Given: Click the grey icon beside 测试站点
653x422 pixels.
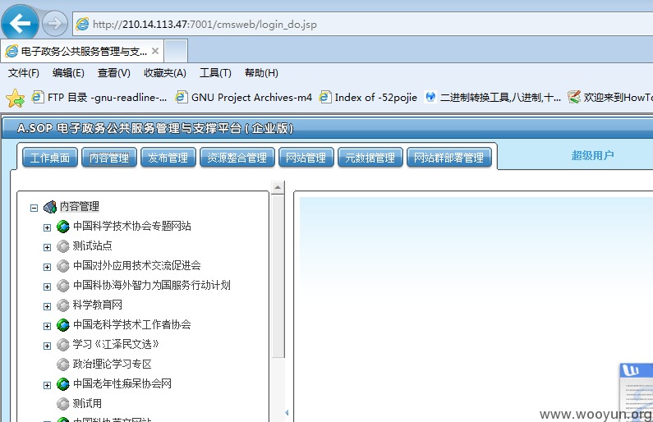Looking at the screenshot, I should click(63, 246).
